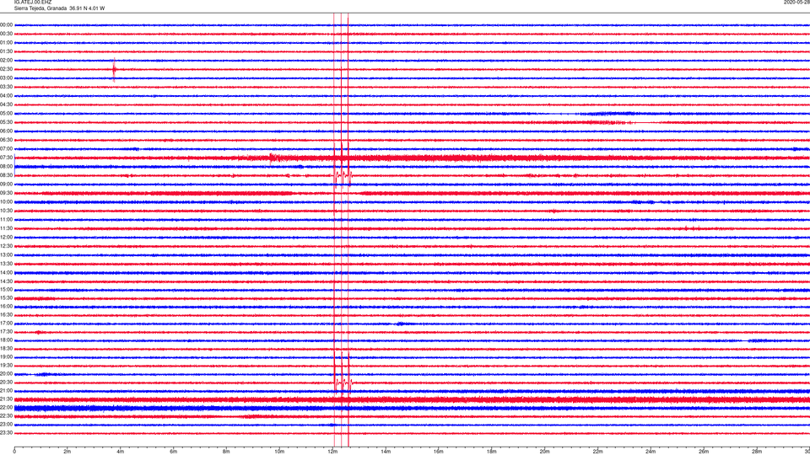This screenshot has height=455, width=810.
Task: Select the 02:30 trace time label
Action: pos(6,69)
